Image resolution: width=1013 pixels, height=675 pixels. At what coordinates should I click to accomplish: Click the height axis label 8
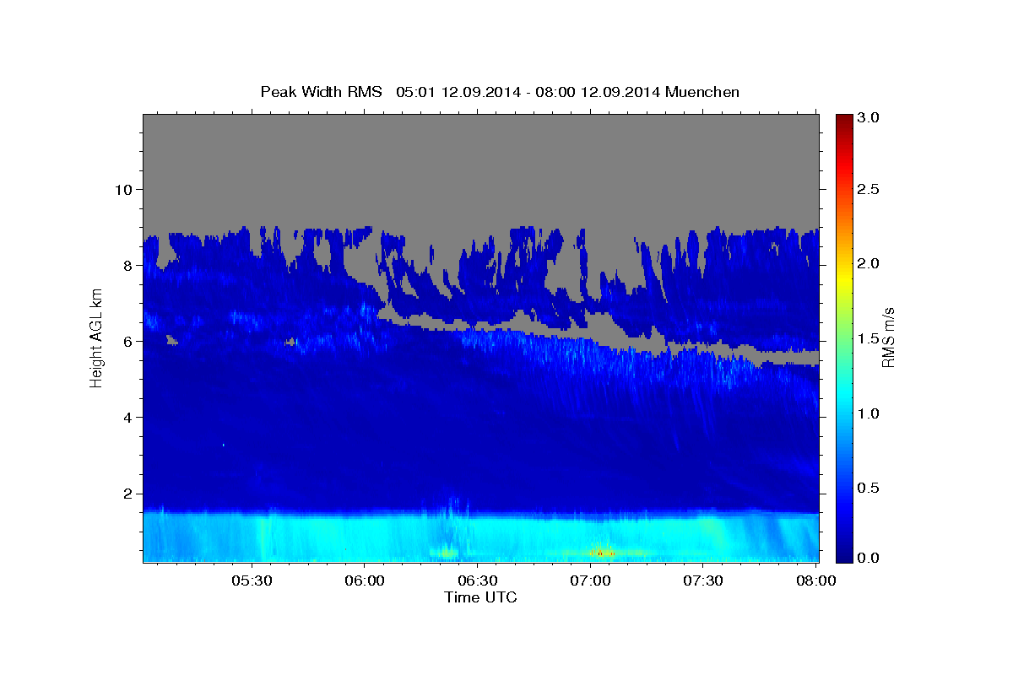(127, 265)
